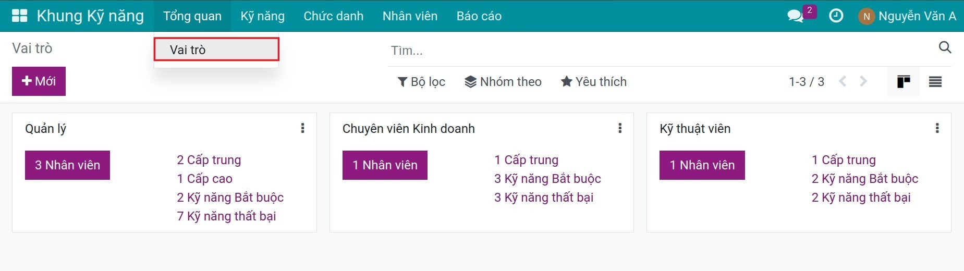The width and height of the screenshot is (964, 271).
Task: Open Kỹ thuật viên card options menu
Action: pyautogui.click(x=937, y=128)
